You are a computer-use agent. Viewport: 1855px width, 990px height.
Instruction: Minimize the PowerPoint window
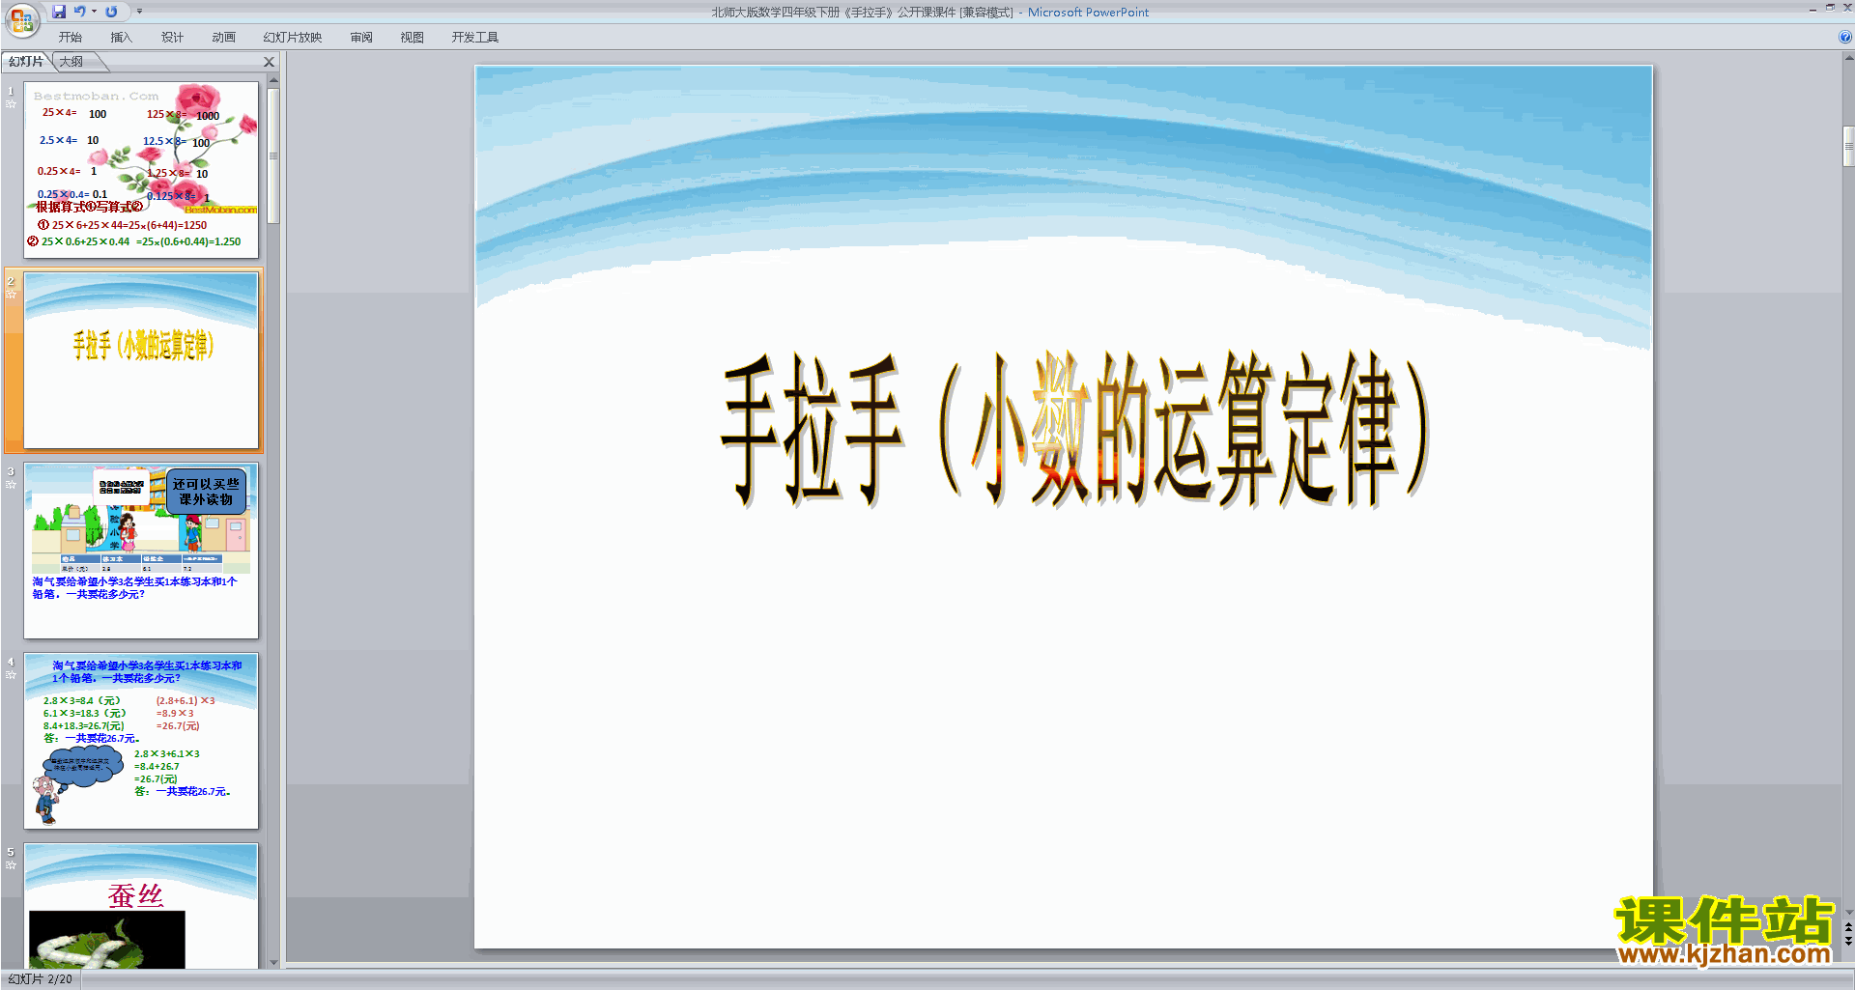(1812, 9)
